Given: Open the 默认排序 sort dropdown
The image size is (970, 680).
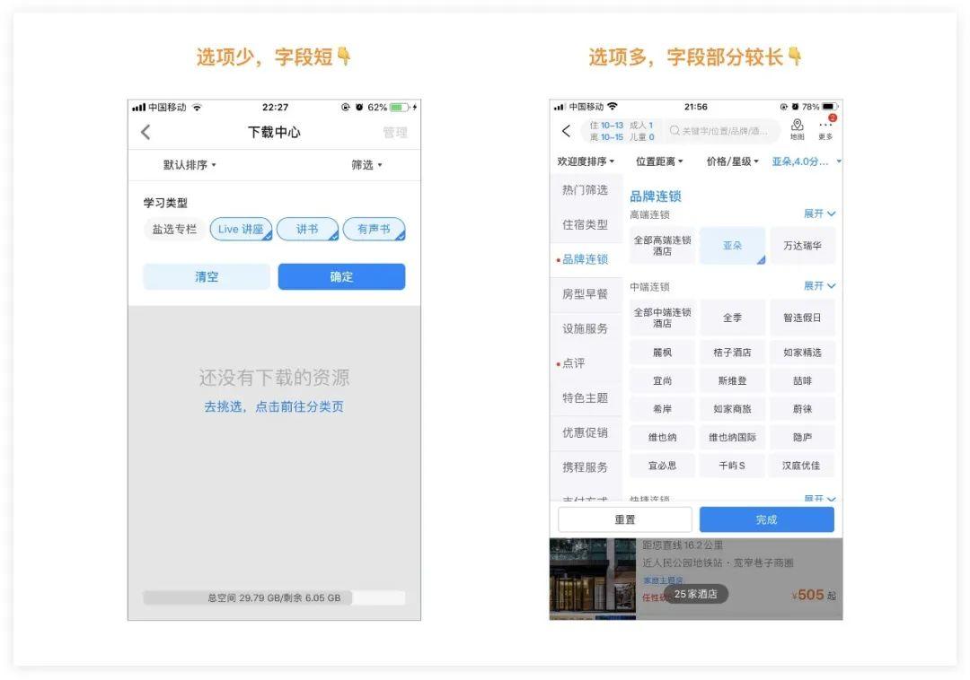Looking at the screenshot, I should [x=190, y=165].
